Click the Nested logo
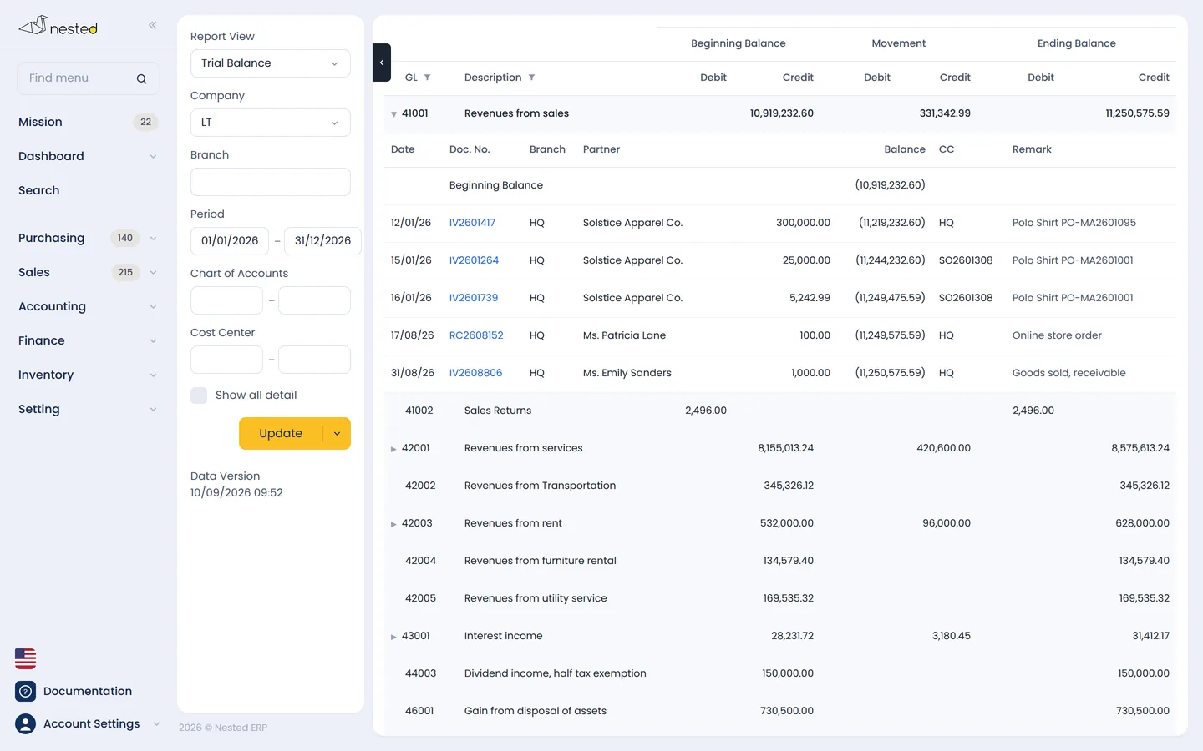The image size is (1203, 751). point(58,26)
